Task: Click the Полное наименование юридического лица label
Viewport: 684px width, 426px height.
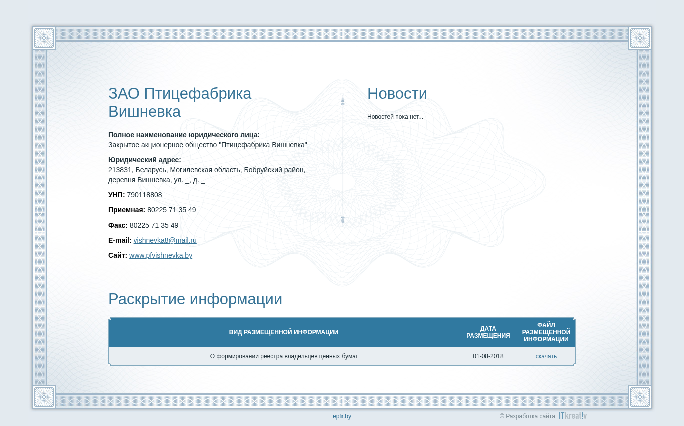Action: tap(184, 135)
